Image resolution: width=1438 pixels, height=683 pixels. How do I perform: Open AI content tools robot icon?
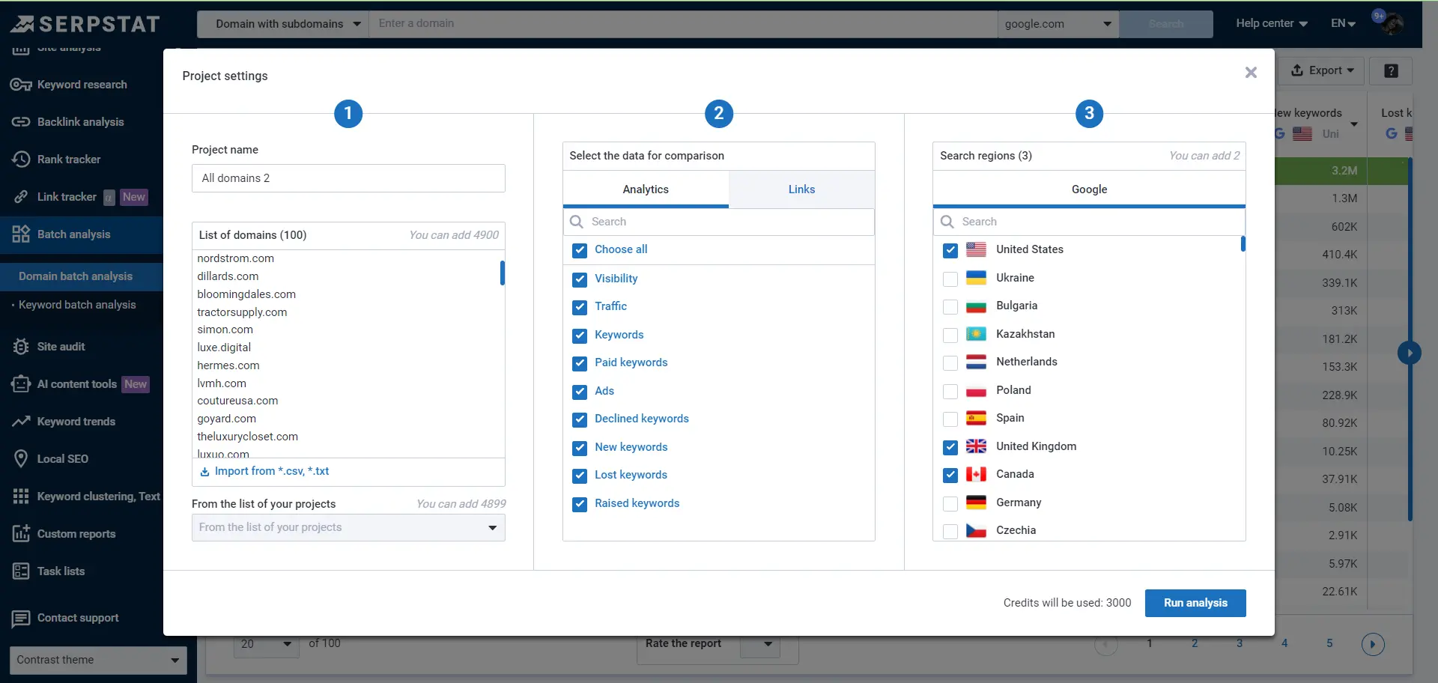[x=21, y=384]
